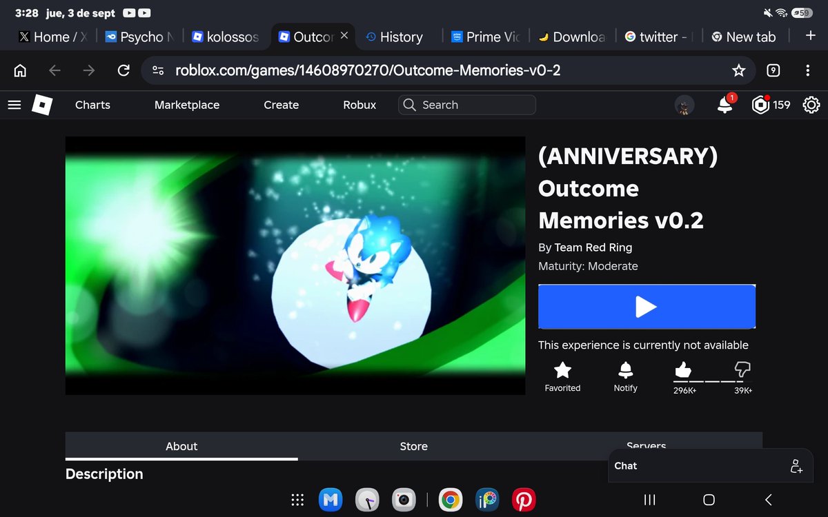Screen dimensions: 828x517
Task: Launch the blue M app in taskbar
Action: 331,500
